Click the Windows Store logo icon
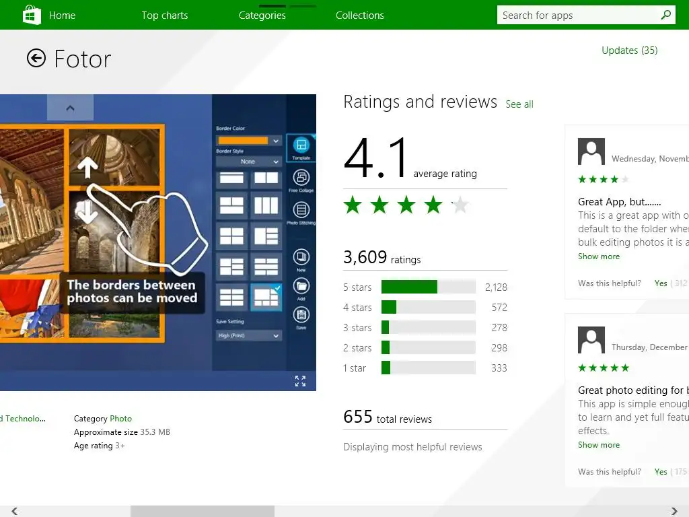The height and width of the screenshot is (517, 689). pos(32,15)
